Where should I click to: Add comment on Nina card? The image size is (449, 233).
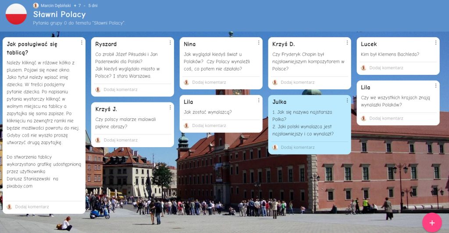(209, 82)
